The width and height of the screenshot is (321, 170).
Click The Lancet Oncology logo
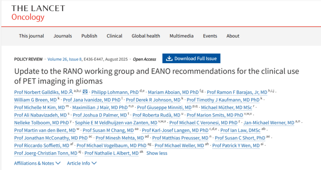38,13
